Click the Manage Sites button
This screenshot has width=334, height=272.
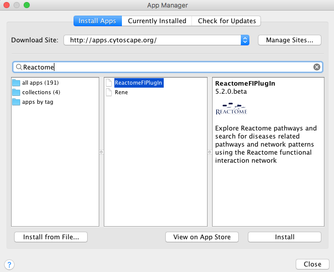click(290, 40)
